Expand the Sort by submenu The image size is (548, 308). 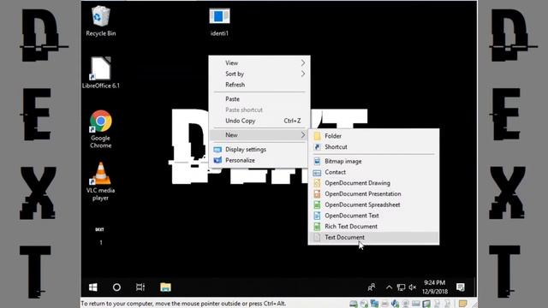click(x=259, y=74)
